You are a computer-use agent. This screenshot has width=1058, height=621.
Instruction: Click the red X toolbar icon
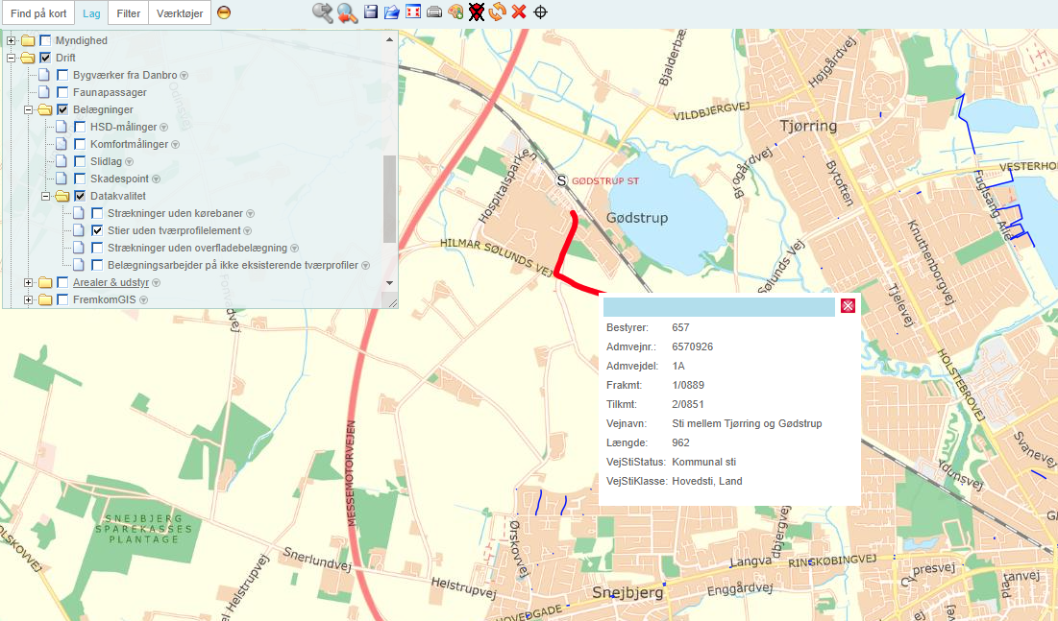[519, 12]
